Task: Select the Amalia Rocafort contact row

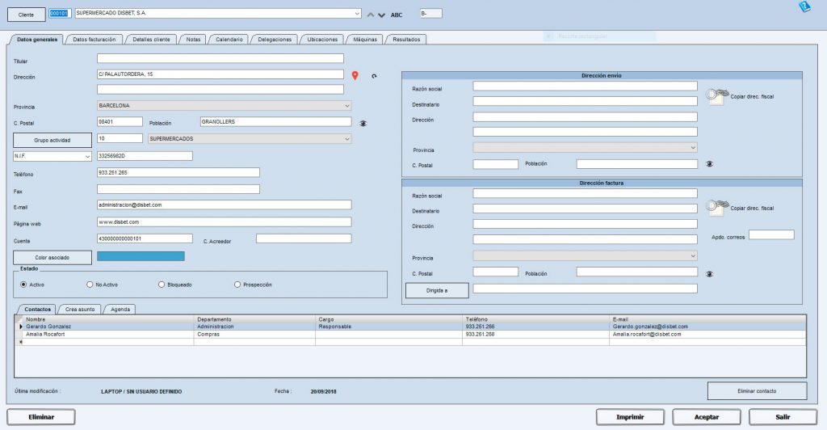Action: coord(410,335)
